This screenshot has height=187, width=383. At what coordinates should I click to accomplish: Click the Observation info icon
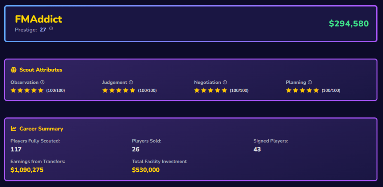coord(42,82)
